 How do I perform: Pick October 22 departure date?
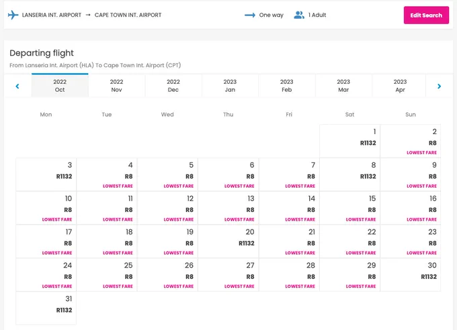click(x=349, y=241)
